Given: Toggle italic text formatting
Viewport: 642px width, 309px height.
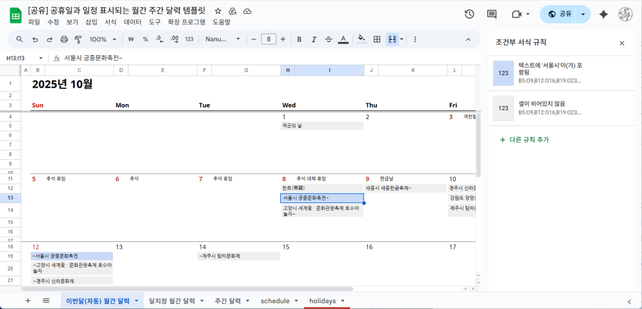Looking at the screenshot, I should [314, 39].
